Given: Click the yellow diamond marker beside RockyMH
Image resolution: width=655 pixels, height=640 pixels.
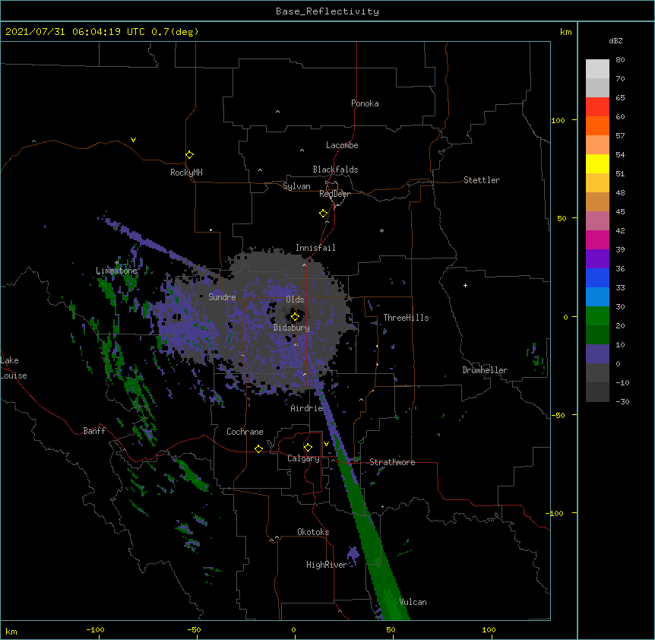Looking at the screenshot, I should click(x=190, y=155).
